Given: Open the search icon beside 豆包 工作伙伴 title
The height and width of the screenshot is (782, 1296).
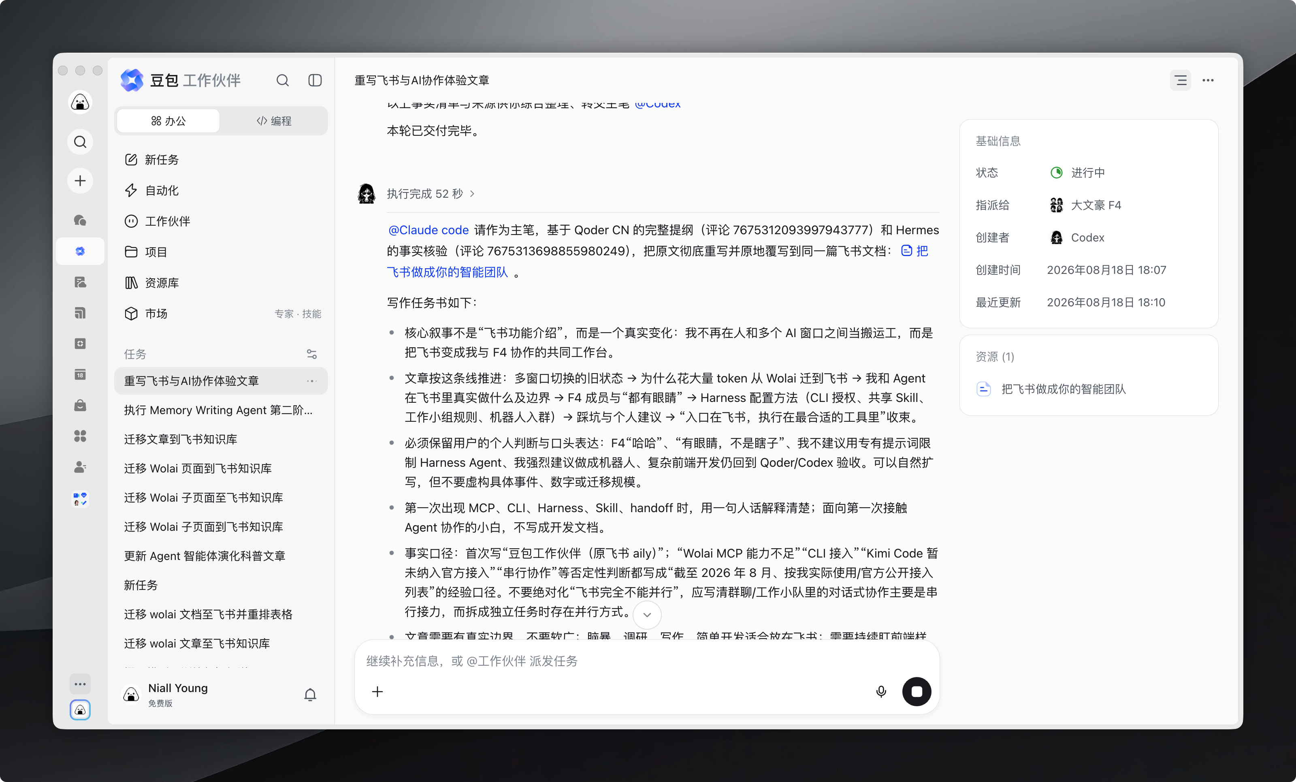Looking at the screenshot, I should point(282,80).
